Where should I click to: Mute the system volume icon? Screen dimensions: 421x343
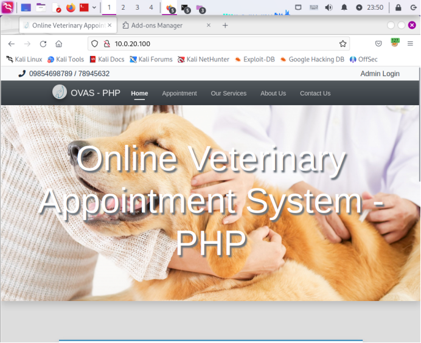[x=329, y=7]
